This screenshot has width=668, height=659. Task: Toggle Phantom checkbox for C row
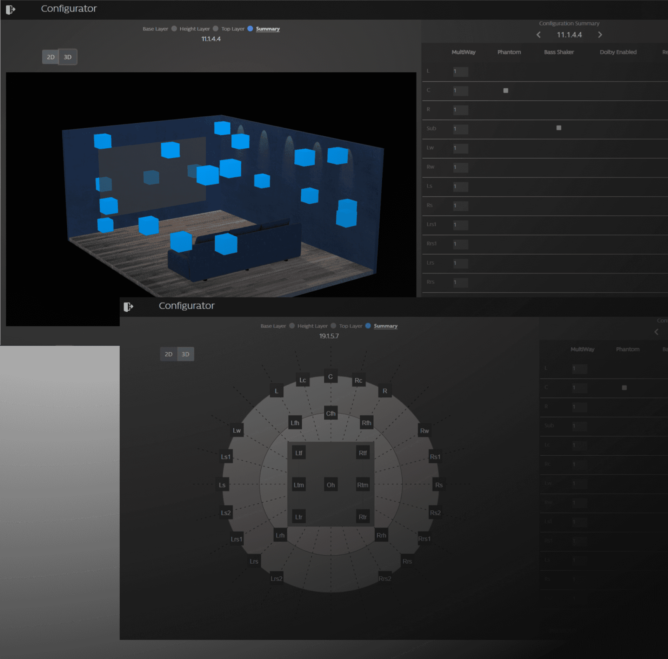point(506,90)
